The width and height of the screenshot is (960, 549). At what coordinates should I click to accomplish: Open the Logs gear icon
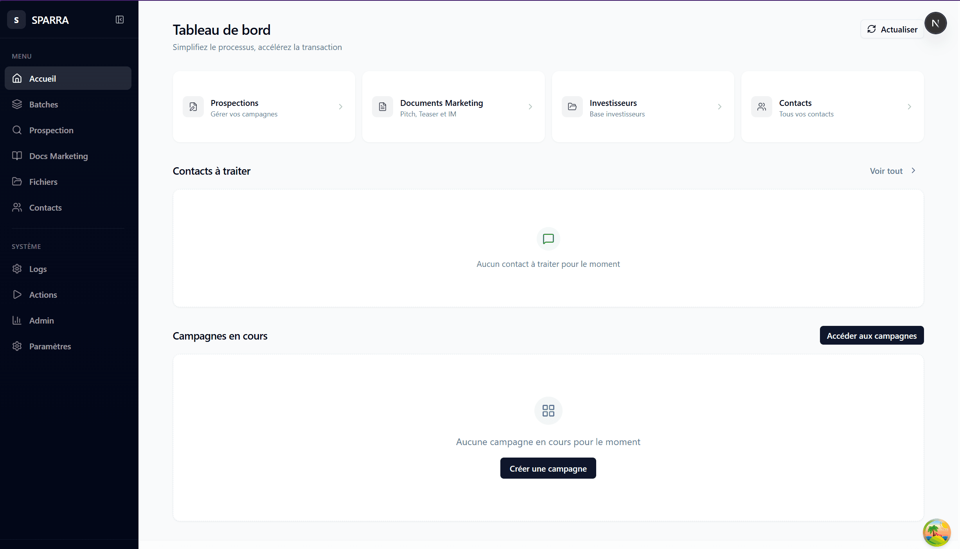pos(17,269)
